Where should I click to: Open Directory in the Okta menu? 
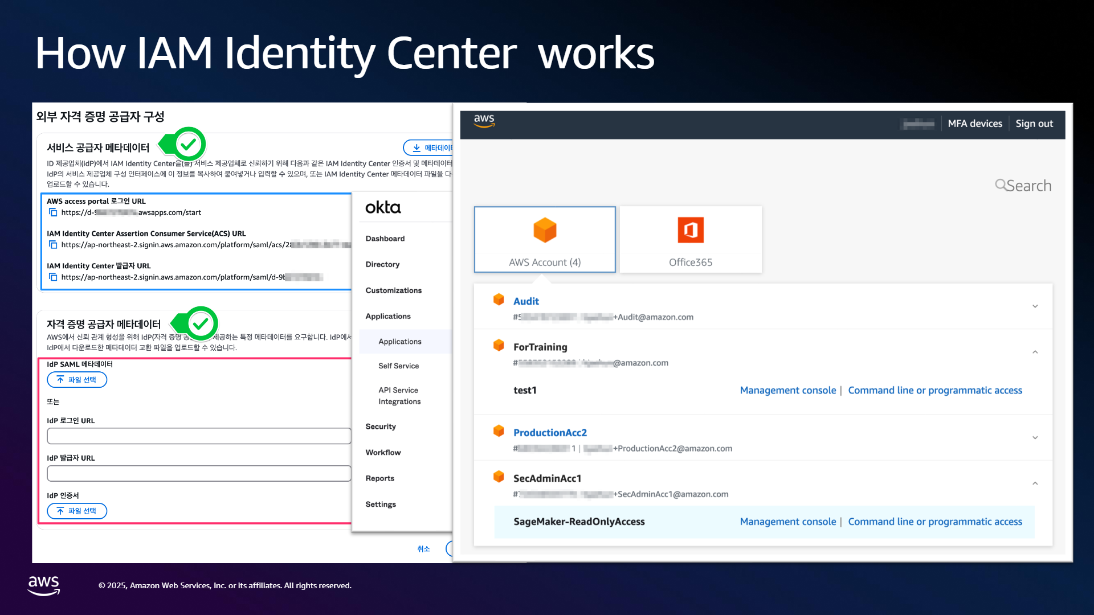coord(382,264)
